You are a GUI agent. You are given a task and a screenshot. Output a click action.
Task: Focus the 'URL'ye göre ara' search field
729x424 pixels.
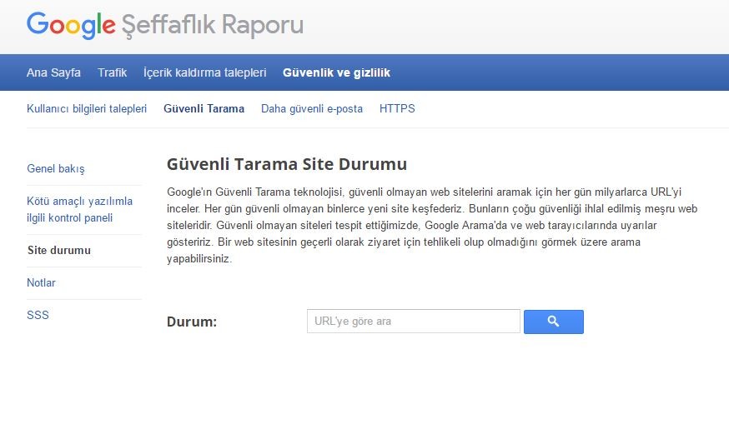point(414,322)
